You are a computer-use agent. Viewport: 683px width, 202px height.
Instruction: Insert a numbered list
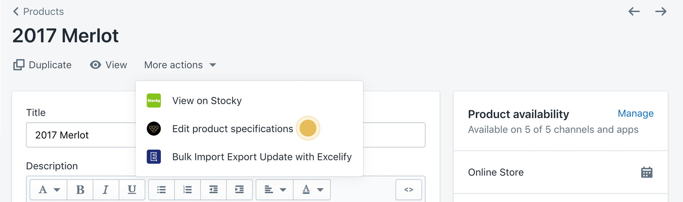pos(187,189)
